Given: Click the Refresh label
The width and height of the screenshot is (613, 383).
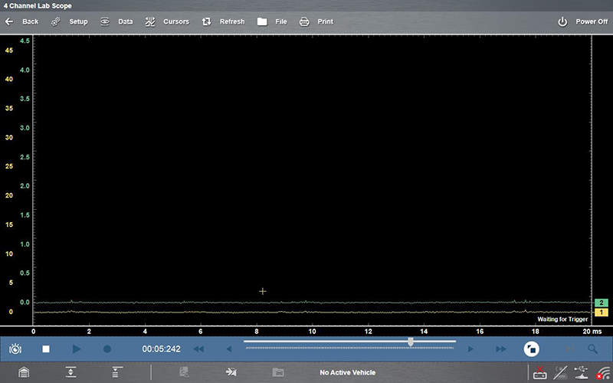Looking at the screenshot, I should tap(232, 22).
